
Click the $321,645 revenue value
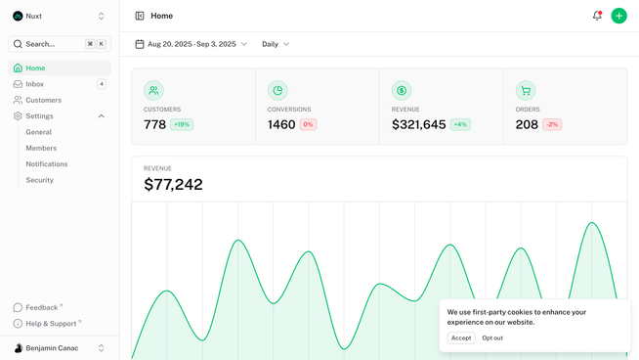pyautogui.click(x=418, y=124)
